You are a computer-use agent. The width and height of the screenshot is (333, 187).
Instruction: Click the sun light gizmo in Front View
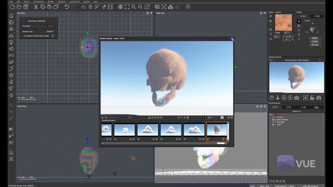[x=133, y=158]
